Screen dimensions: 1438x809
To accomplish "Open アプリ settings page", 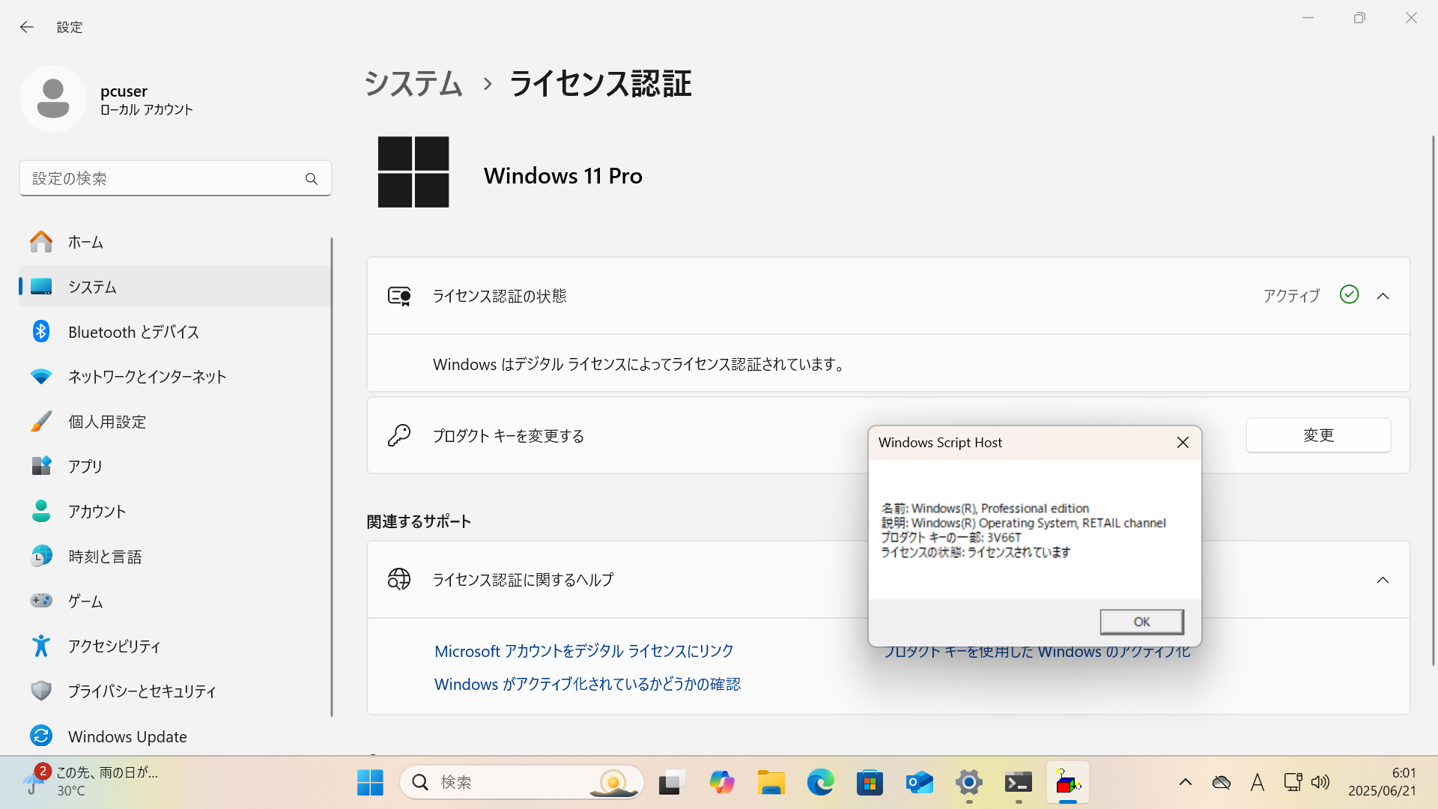I will click(x=175, y=467).
